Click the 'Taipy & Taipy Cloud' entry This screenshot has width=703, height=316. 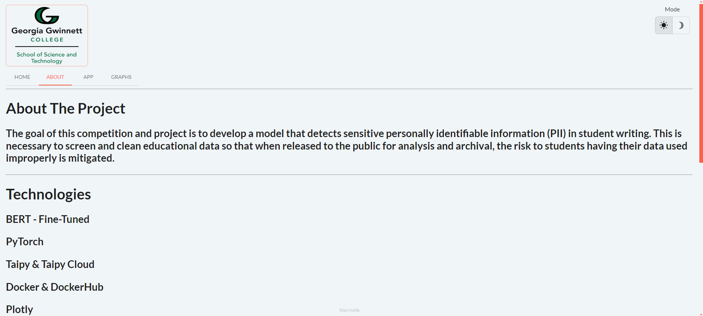point(50,264)
